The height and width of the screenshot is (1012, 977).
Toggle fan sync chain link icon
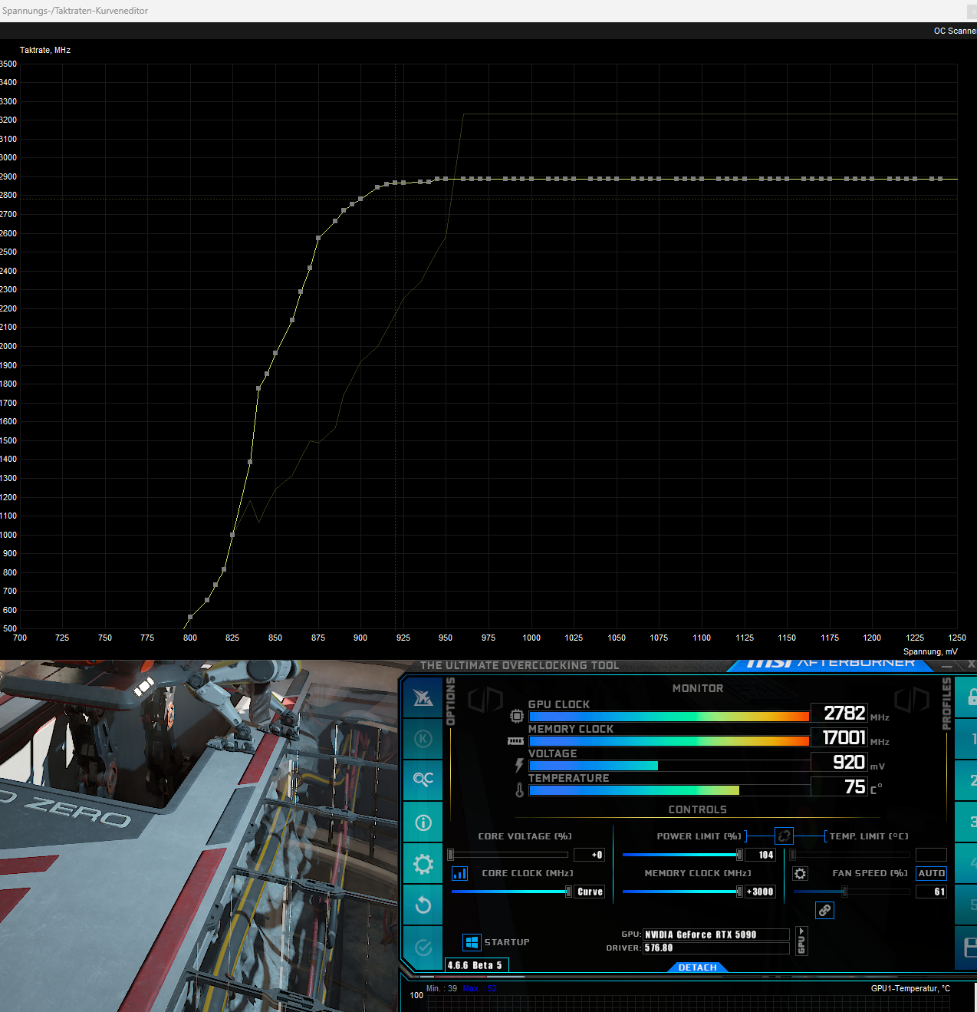(x=824, y=910)
